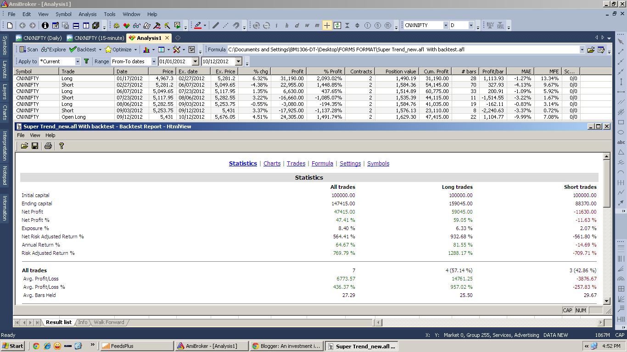Sort results by the Profit column header

coord(288,71)
